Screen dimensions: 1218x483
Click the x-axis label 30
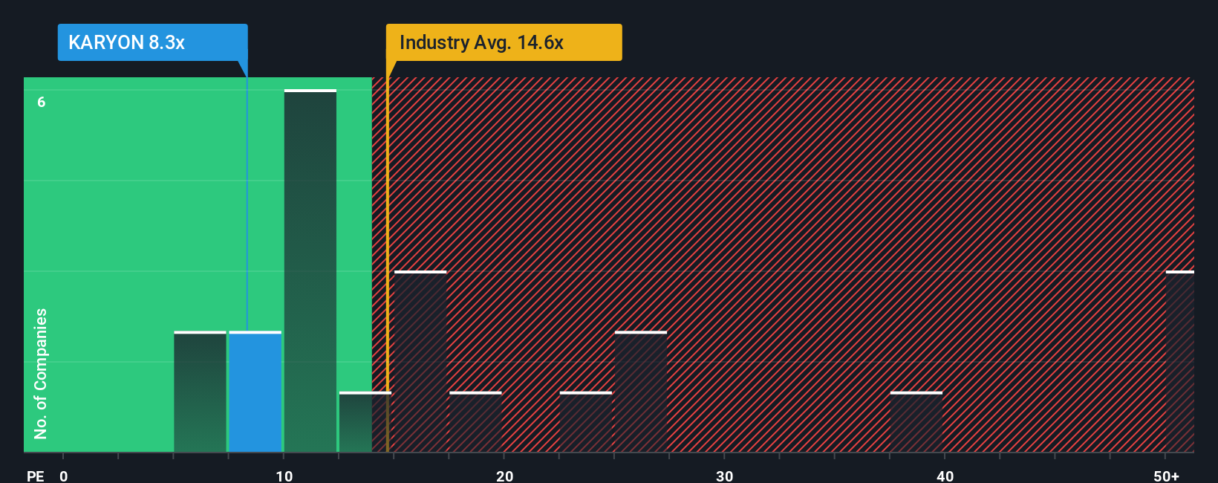(x=725, y=476)
